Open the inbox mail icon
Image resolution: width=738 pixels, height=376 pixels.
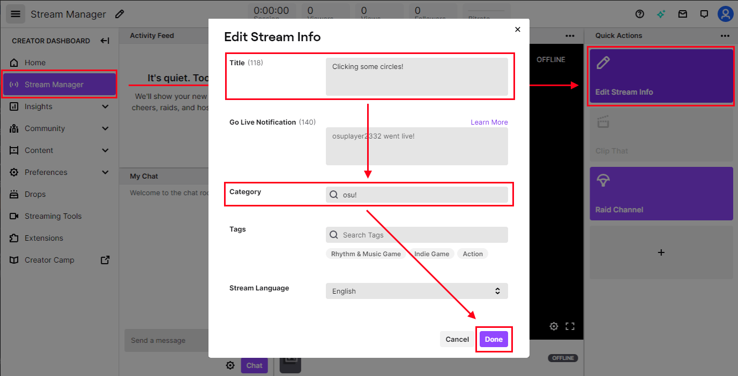click(x=683, y=14)
